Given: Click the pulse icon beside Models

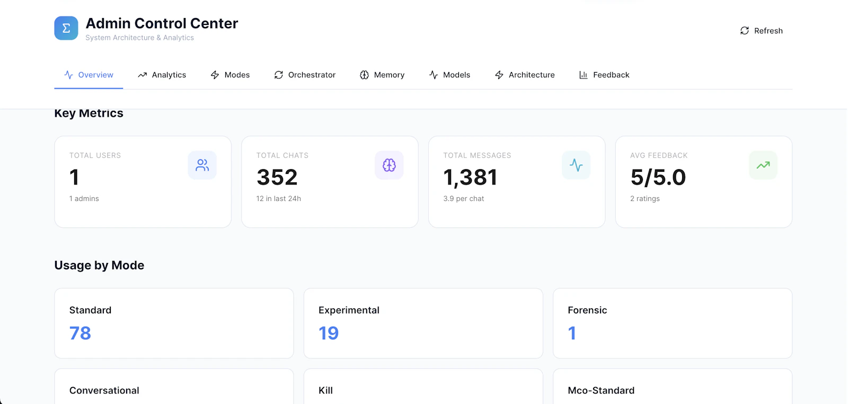Looking at the screenshot, I should pos(434,75).
